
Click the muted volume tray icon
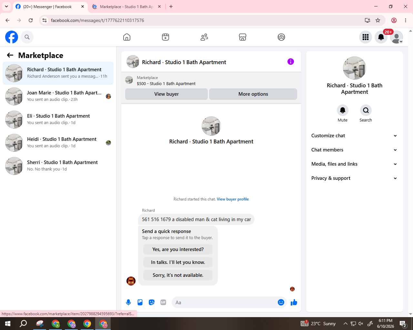361,324
